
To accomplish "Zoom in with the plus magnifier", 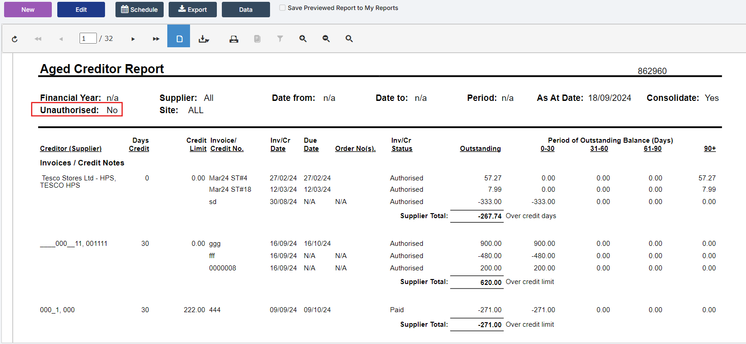I will pos(303,39).
